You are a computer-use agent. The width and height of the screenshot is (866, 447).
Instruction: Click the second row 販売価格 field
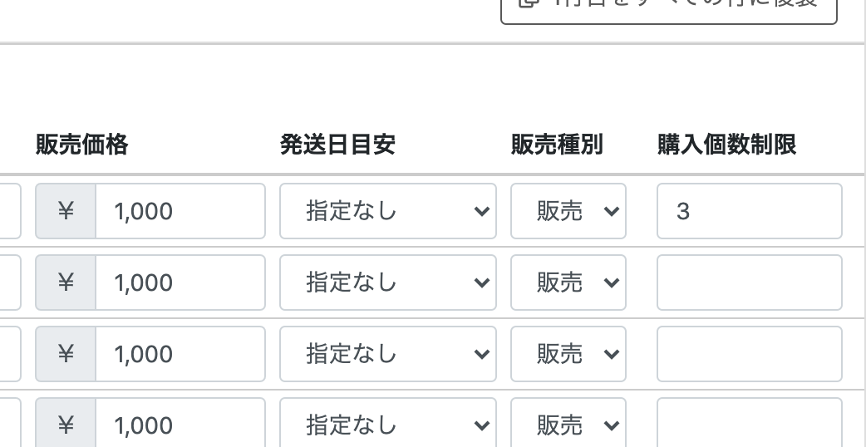click(x=180, y=282)
